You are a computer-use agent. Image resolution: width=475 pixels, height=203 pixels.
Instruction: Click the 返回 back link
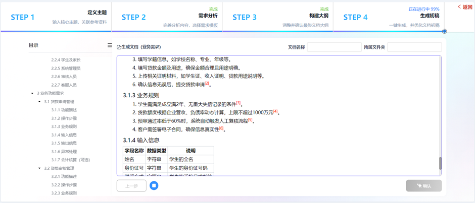point(465,7)
